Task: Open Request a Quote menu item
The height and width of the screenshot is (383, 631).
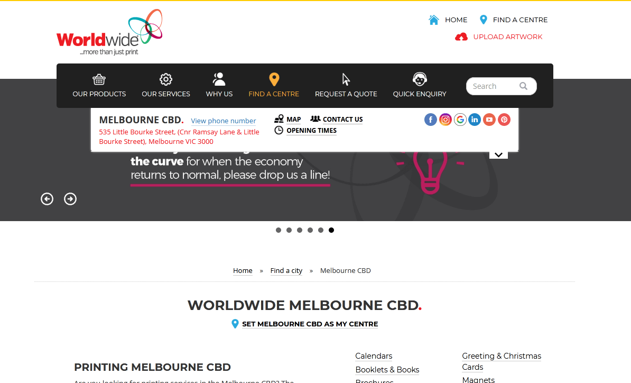Action: tap(346, 86)
